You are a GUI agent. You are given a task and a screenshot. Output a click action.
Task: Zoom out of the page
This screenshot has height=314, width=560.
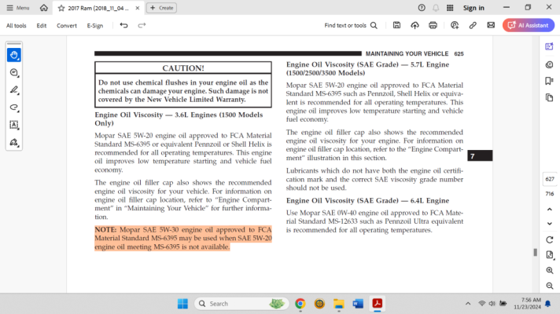550,286
